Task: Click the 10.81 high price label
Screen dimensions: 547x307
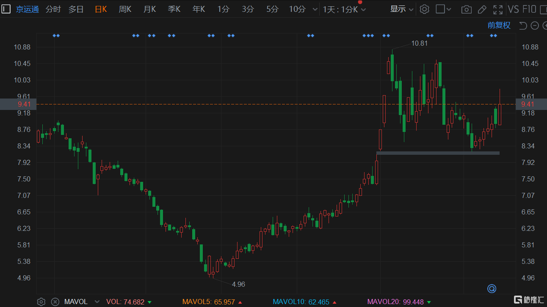Action: (420, 43)
